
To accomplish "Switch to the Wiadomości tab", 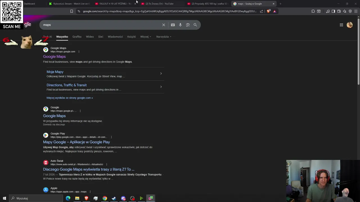I will pos(115,37).
